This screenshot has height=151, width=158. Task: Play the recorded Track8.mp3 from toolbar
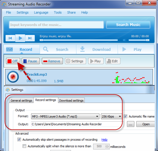(x=96, y=61)
